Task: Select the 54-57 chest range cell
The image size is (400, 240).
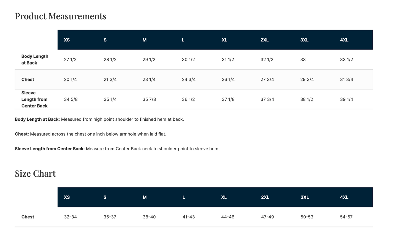Action: click(x=346, y=217)
